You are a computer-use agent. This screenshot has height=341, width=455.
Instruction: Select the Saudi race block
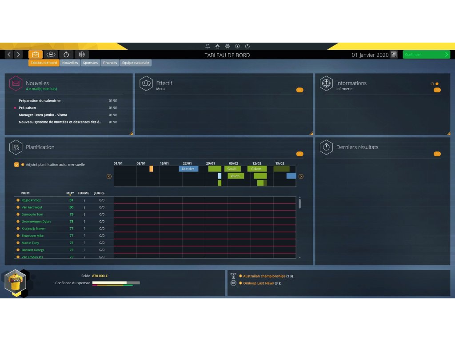(x=232, y=169)
